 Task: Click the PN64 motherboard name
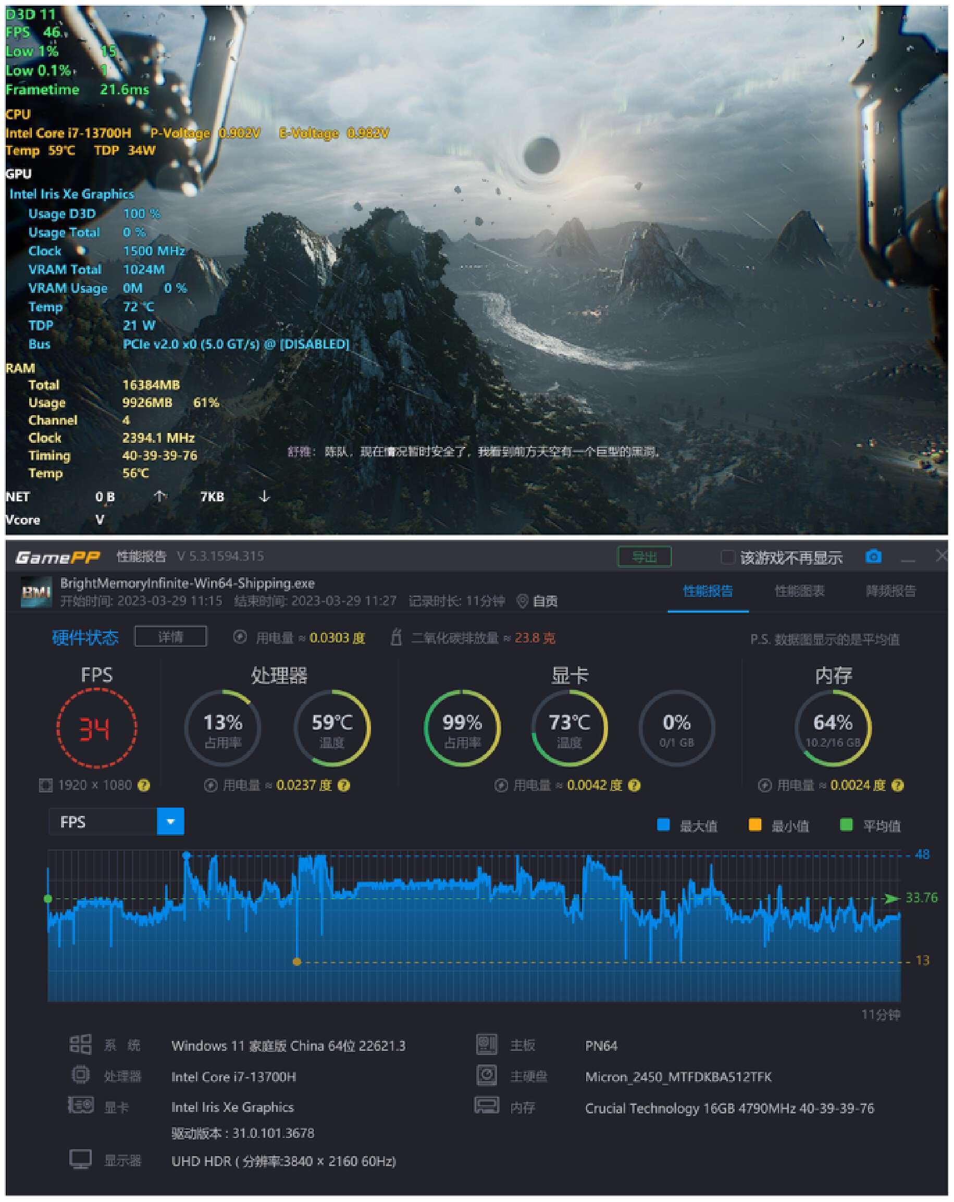[x=601, y=1046]
